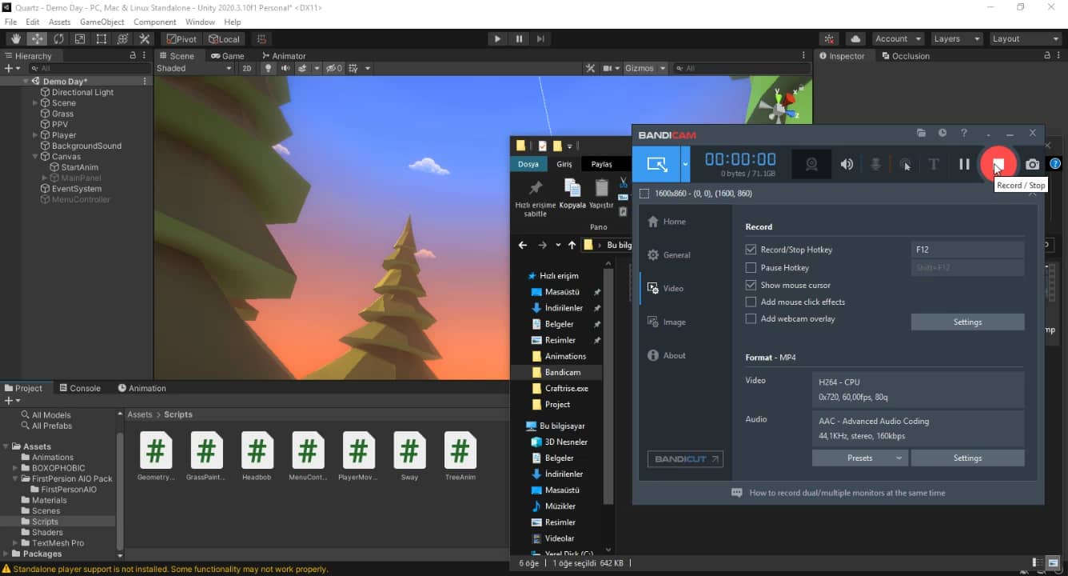The width and height of the screenshot is (1068, 576).
Task: Click the Bandicam screenshot camera icon
Action: (x=1033, y=164)
